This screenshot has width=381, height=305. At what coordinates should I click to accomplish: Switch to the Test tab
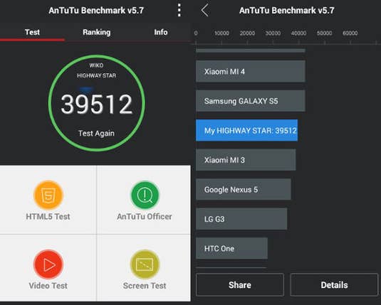pos(32,32)
